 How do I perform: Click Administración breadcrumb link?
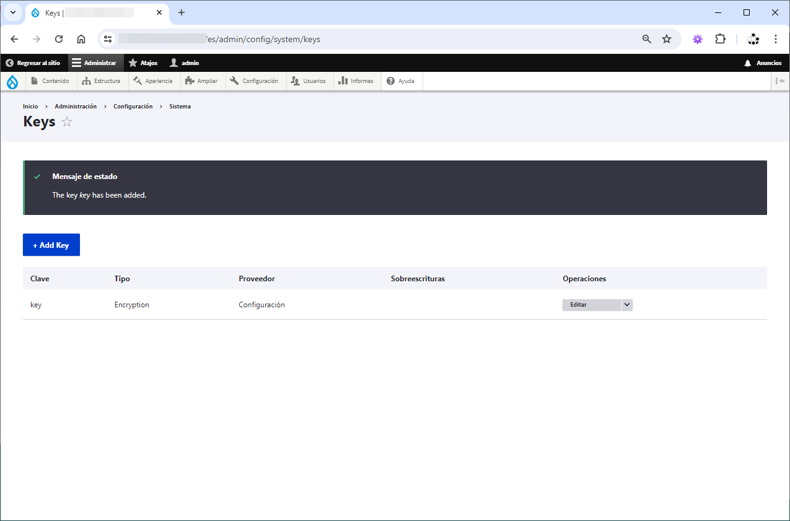(76, 107)
